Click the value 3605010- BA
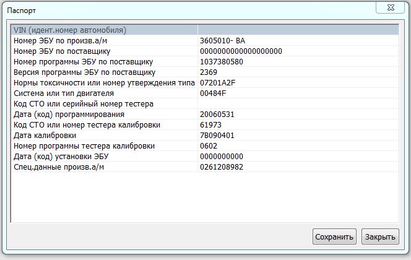The height and width of the screenshot is (260, 411). pyautogui.click(x=222, y=40)
